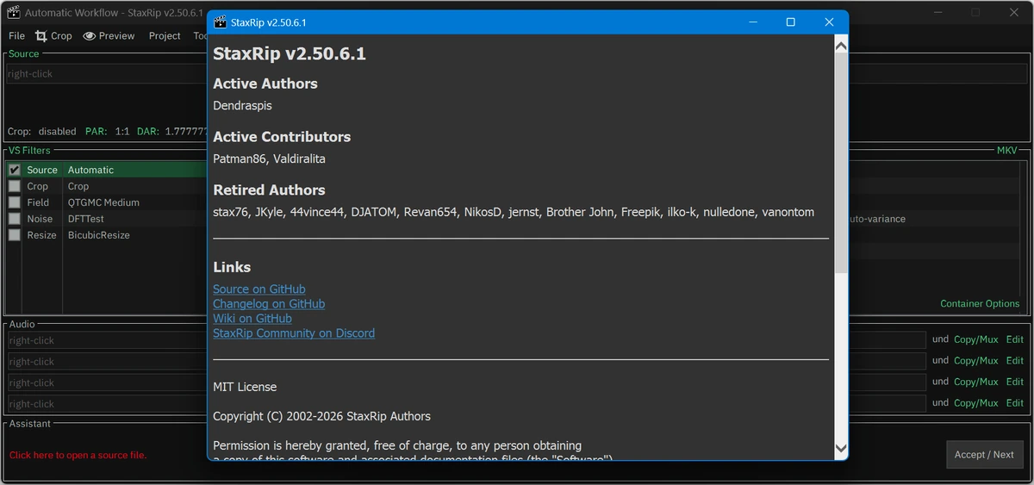Minimize the StaxRip About window
This screenshot has height=485, width=1034.
pos(751,22)
